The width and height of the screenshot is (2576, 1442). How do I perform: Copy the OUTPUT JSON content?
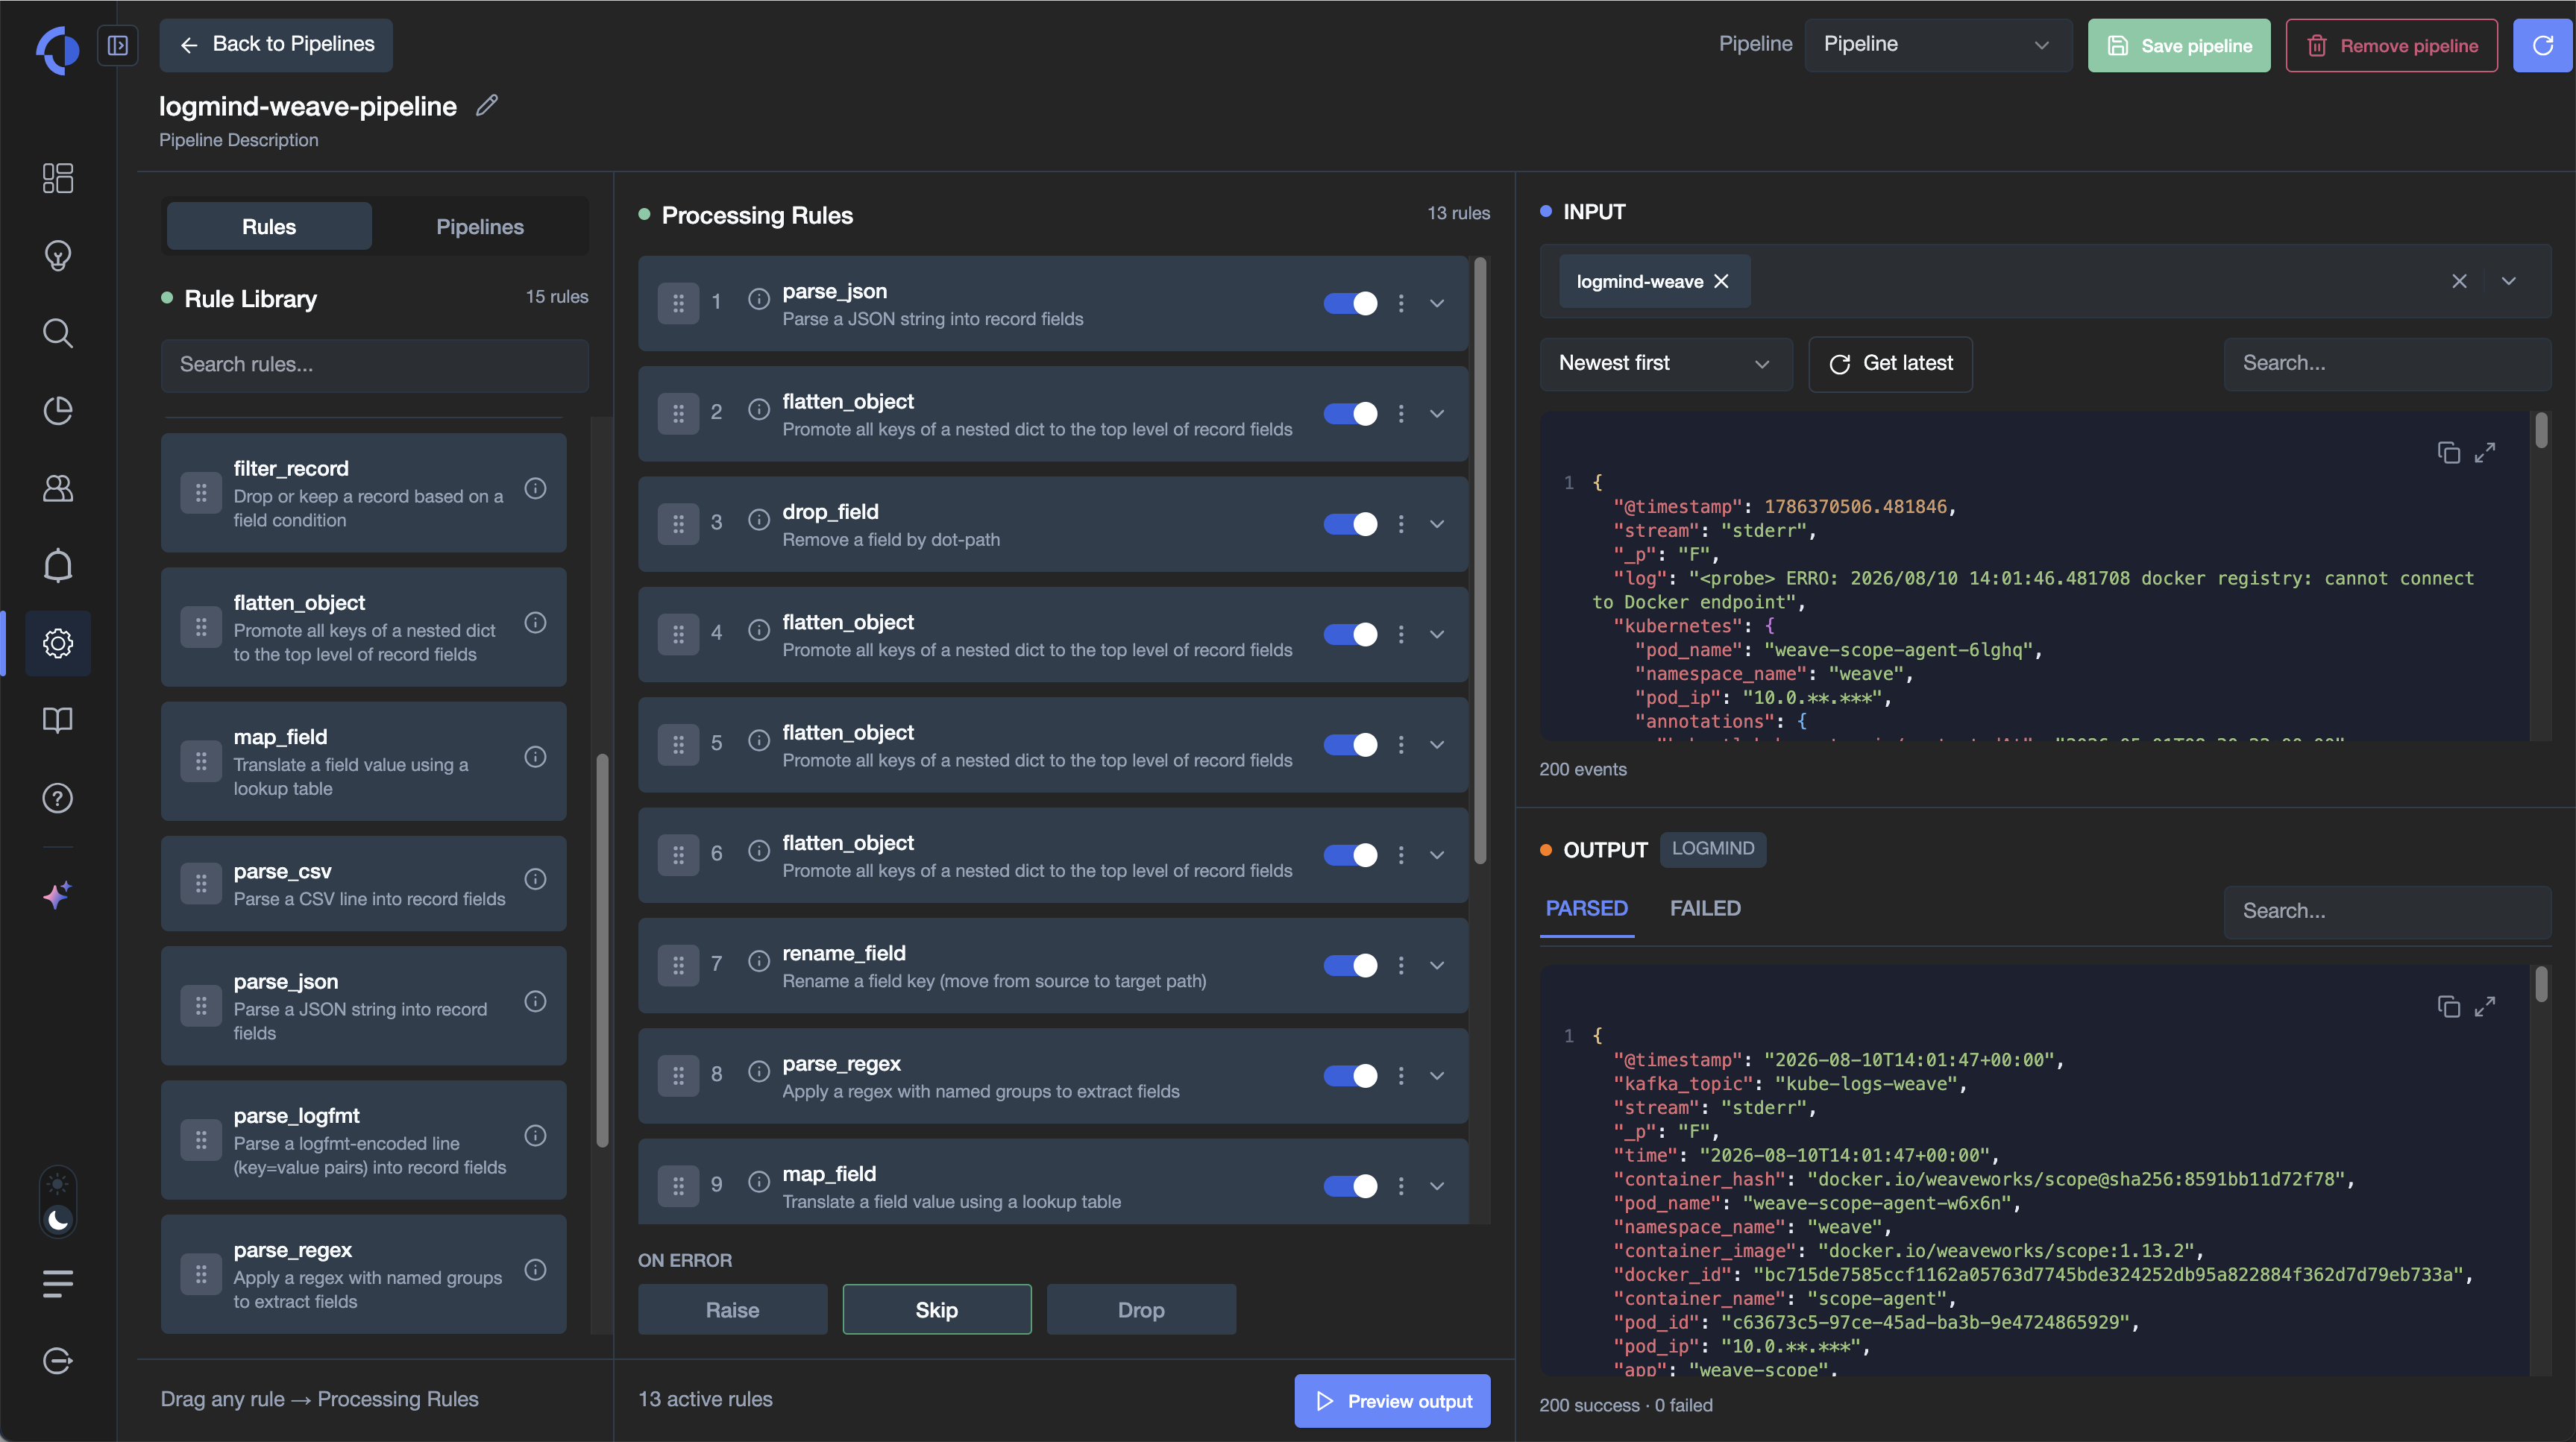(2448, 1007)
